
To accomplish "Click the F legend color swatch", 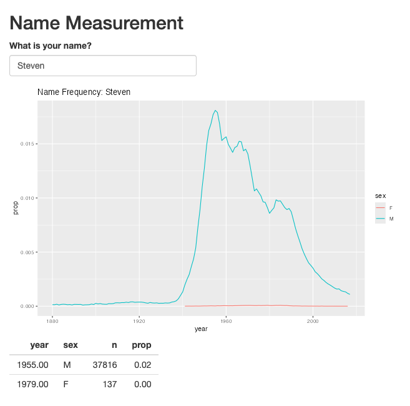I will pos(380,208).
